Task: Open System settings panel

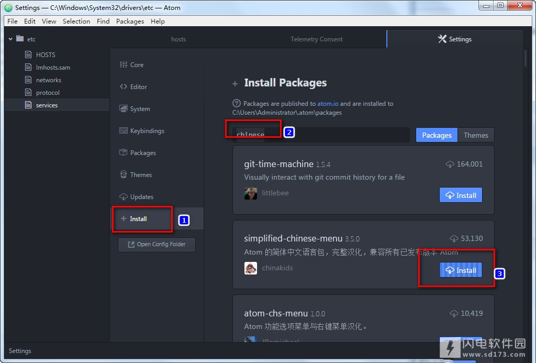Action: click(x=140, y=109)
